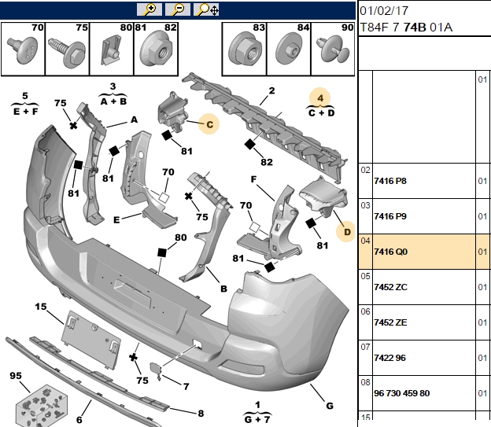491x427 pixels.
Task: Click callout 3 above A + B
Action: tap(113, 86)
